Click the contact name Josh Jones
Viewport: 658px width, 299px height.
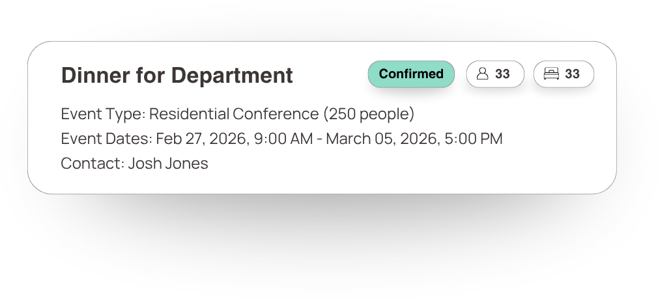(x=168, y=164)
